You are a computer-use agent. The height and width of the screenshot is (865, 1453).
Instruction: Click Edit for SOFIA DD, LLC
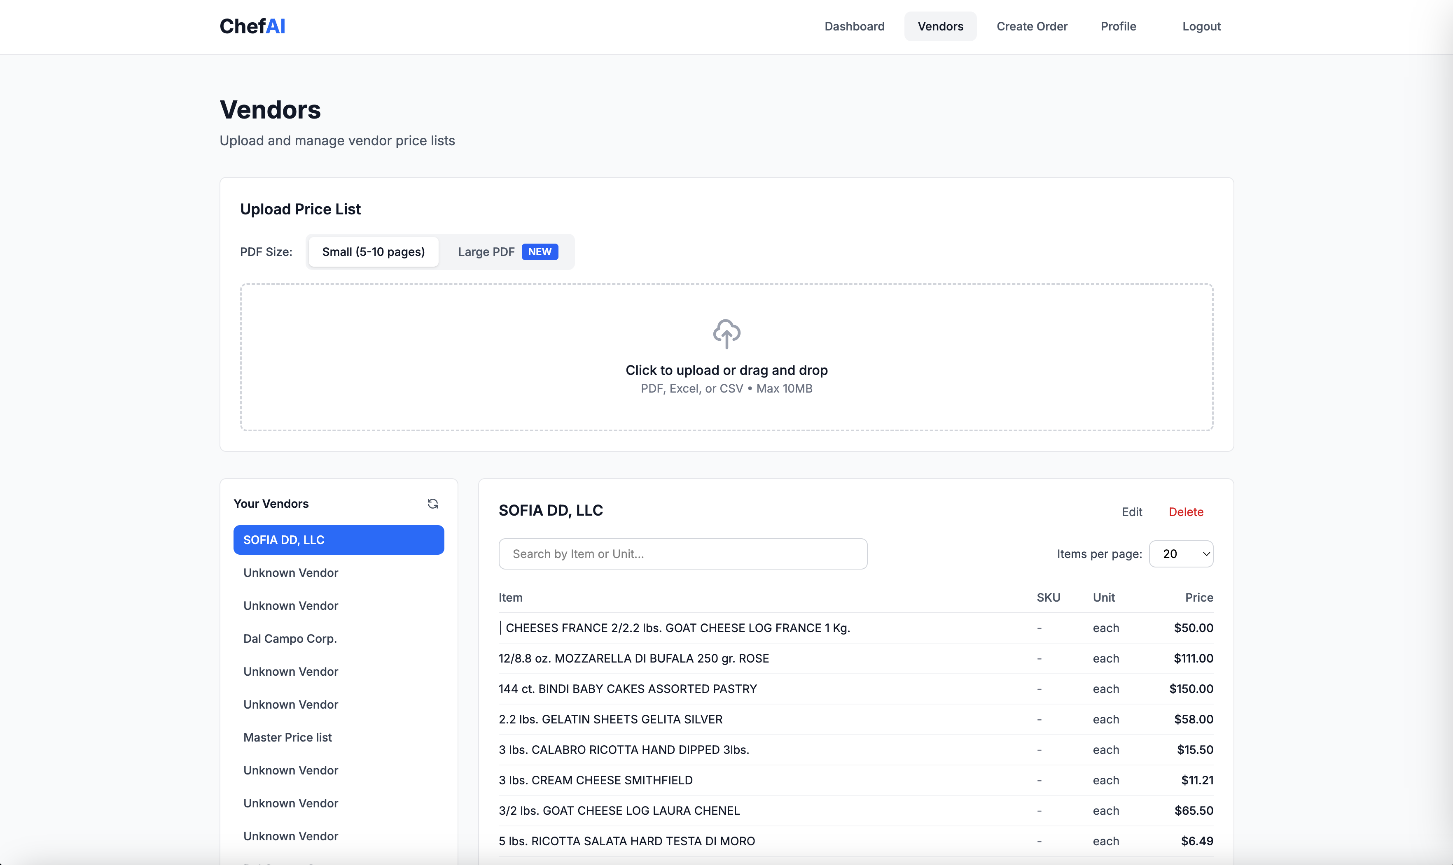pyautogui.click(x=1132, y=512)
